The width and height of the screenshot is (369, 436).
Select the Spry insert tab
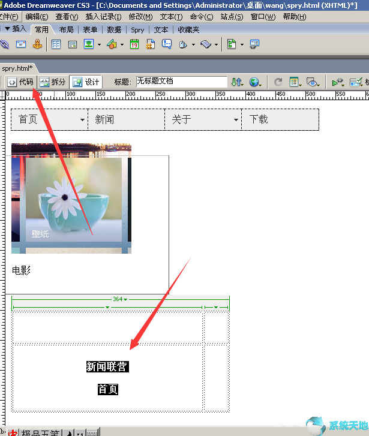coord(137,30)
